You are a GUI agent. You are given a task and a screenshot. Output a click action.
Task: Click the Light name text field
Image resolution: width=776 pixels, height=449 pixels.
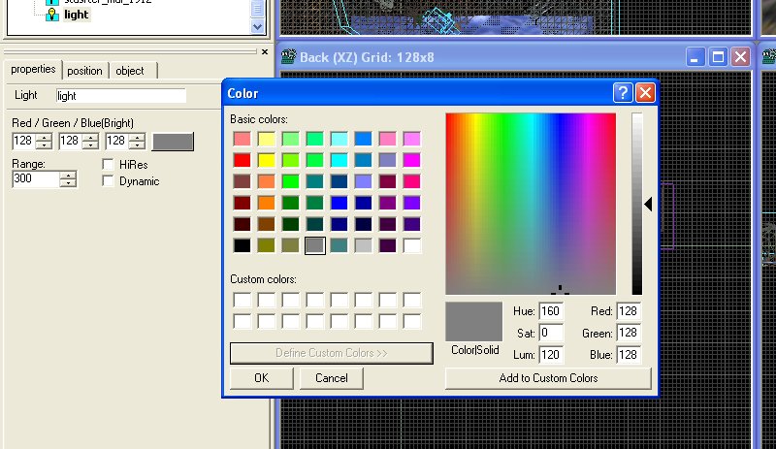pyautogui.click(x=120, y=96)
